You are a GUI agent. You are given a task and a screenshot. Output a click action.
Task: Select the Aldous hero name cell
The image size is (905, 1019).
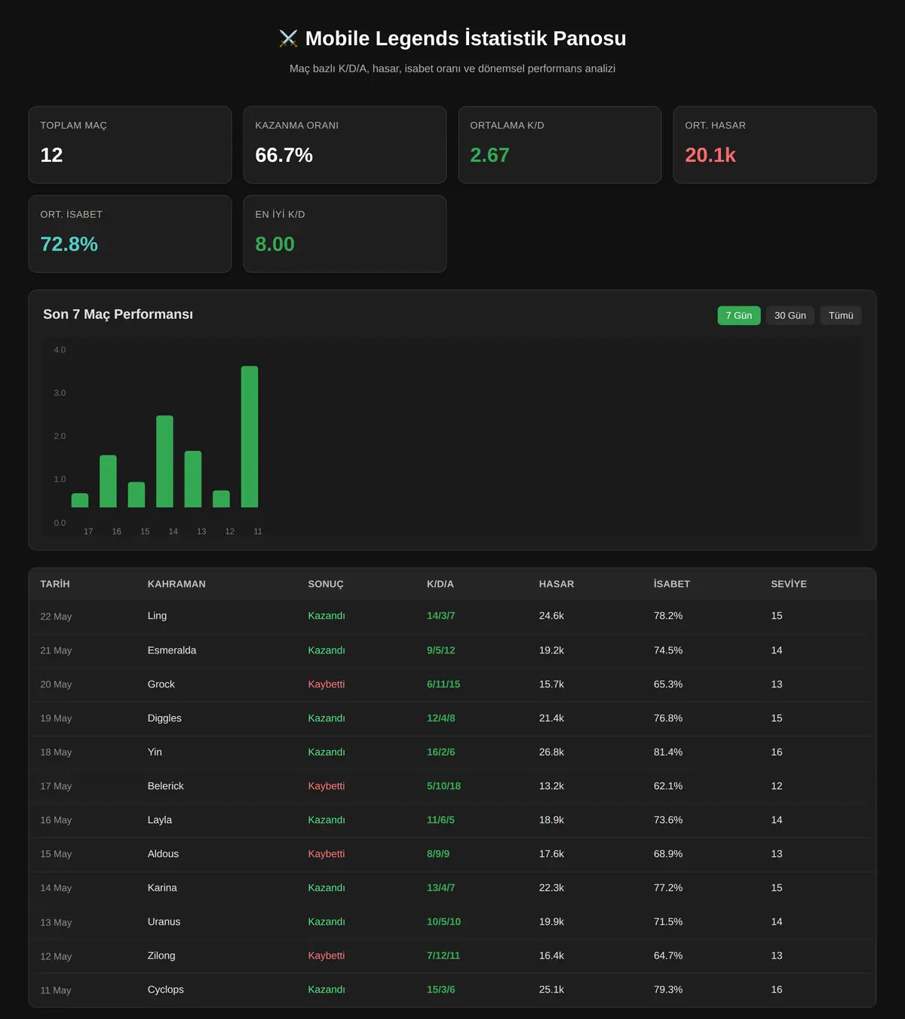[163, 854]
